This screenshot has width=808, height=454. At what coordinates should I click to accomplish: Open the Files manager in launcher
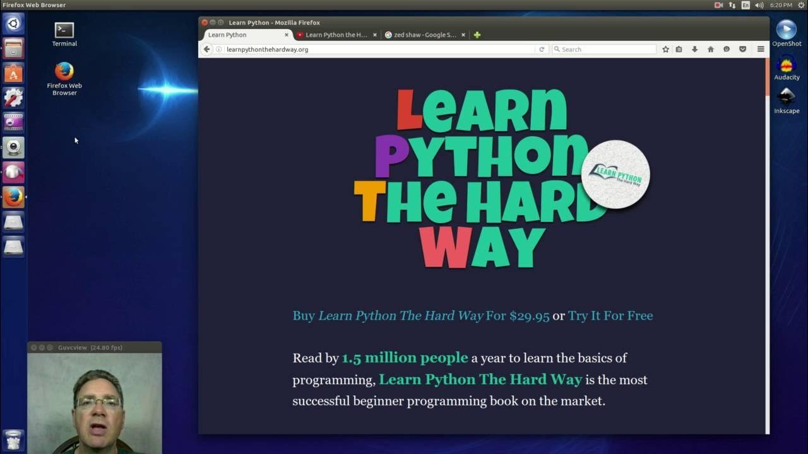click(x=13, y=49)
